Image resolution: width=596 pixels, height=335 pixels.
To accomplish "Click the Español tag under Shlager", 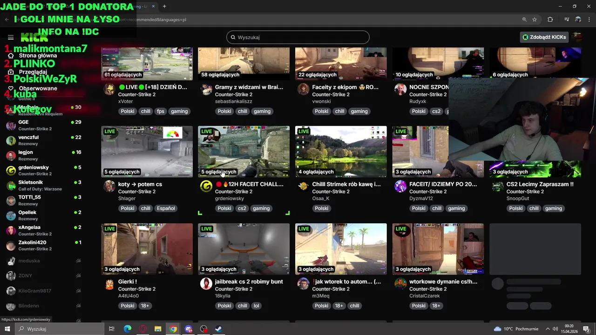I will click(x=166, y=208).
